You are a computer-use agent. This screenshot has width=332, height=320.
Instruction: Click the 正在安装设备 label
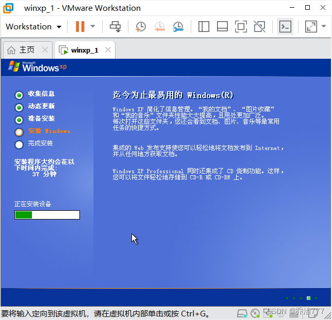(32, 204)
